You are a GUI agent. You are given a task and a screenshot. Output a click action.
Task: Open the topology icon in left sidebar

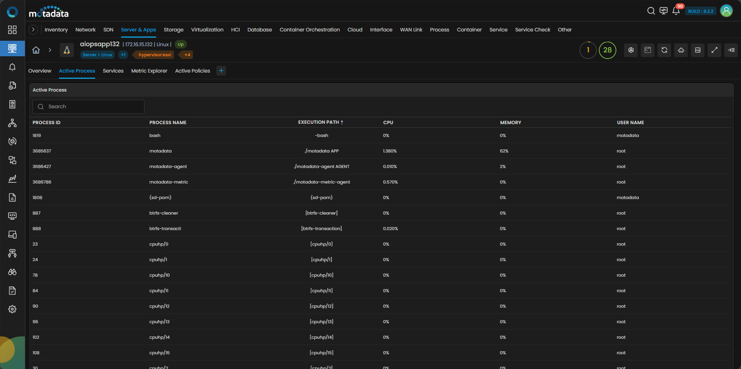(x=12, y=123)
